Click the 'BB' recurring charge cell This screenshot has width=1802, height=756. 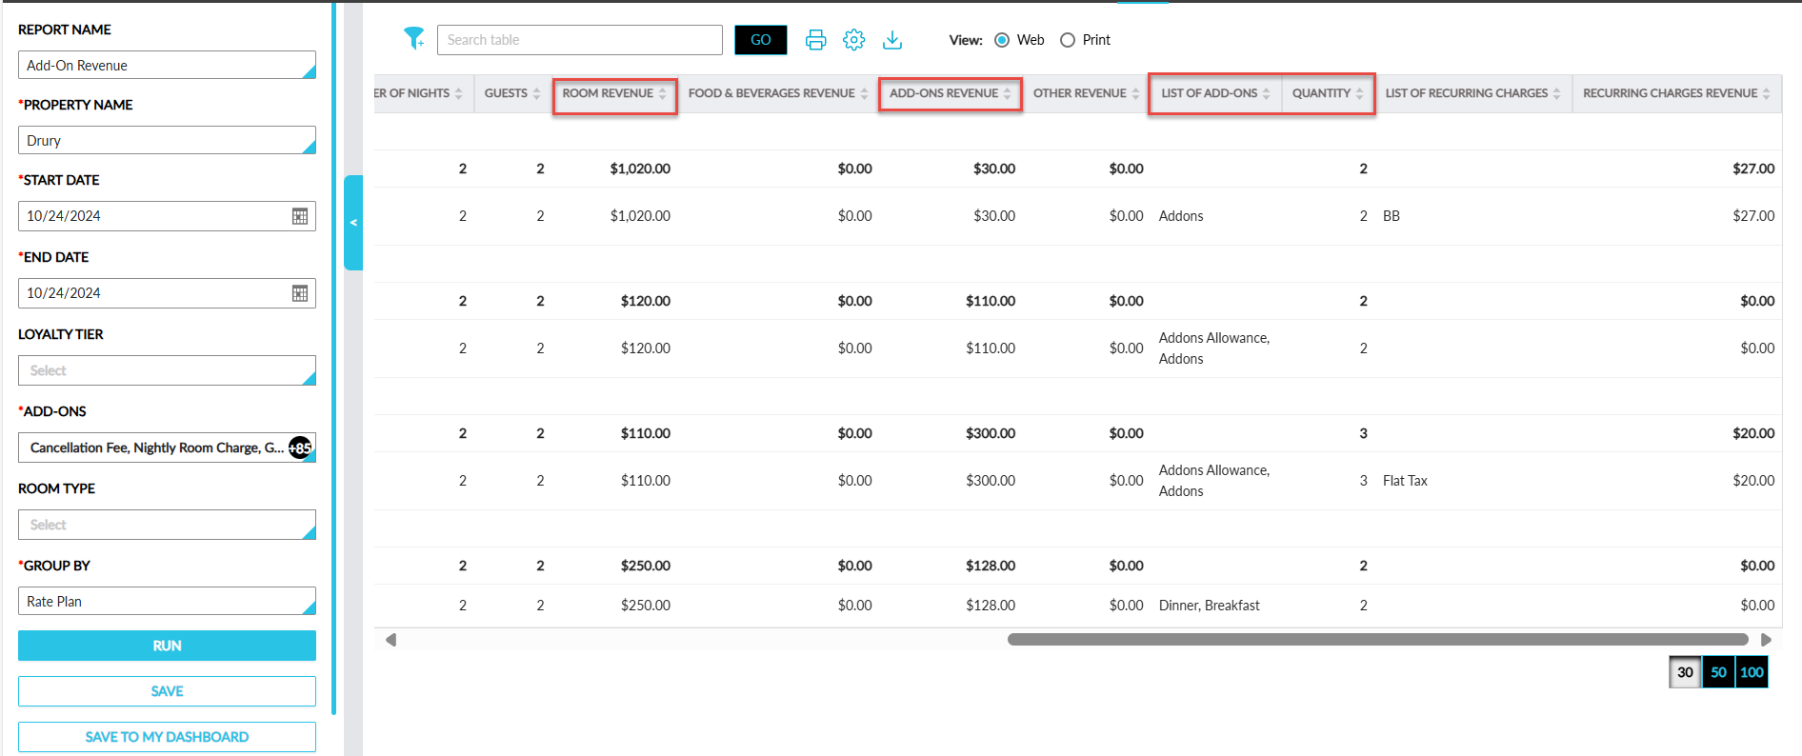coord(1392,216)
